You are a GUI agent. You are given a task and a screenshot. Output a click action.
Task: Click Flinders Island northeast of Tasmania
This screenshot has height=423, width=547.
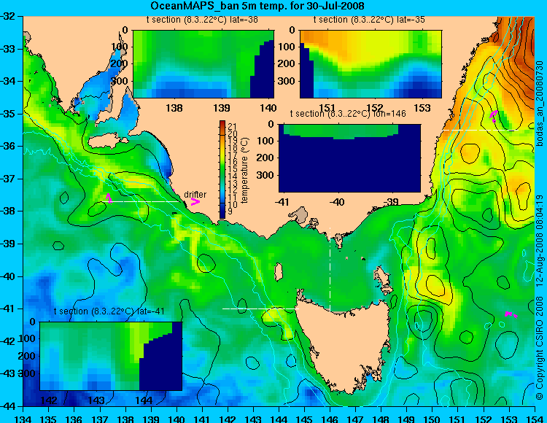click(x=383, y=277)
